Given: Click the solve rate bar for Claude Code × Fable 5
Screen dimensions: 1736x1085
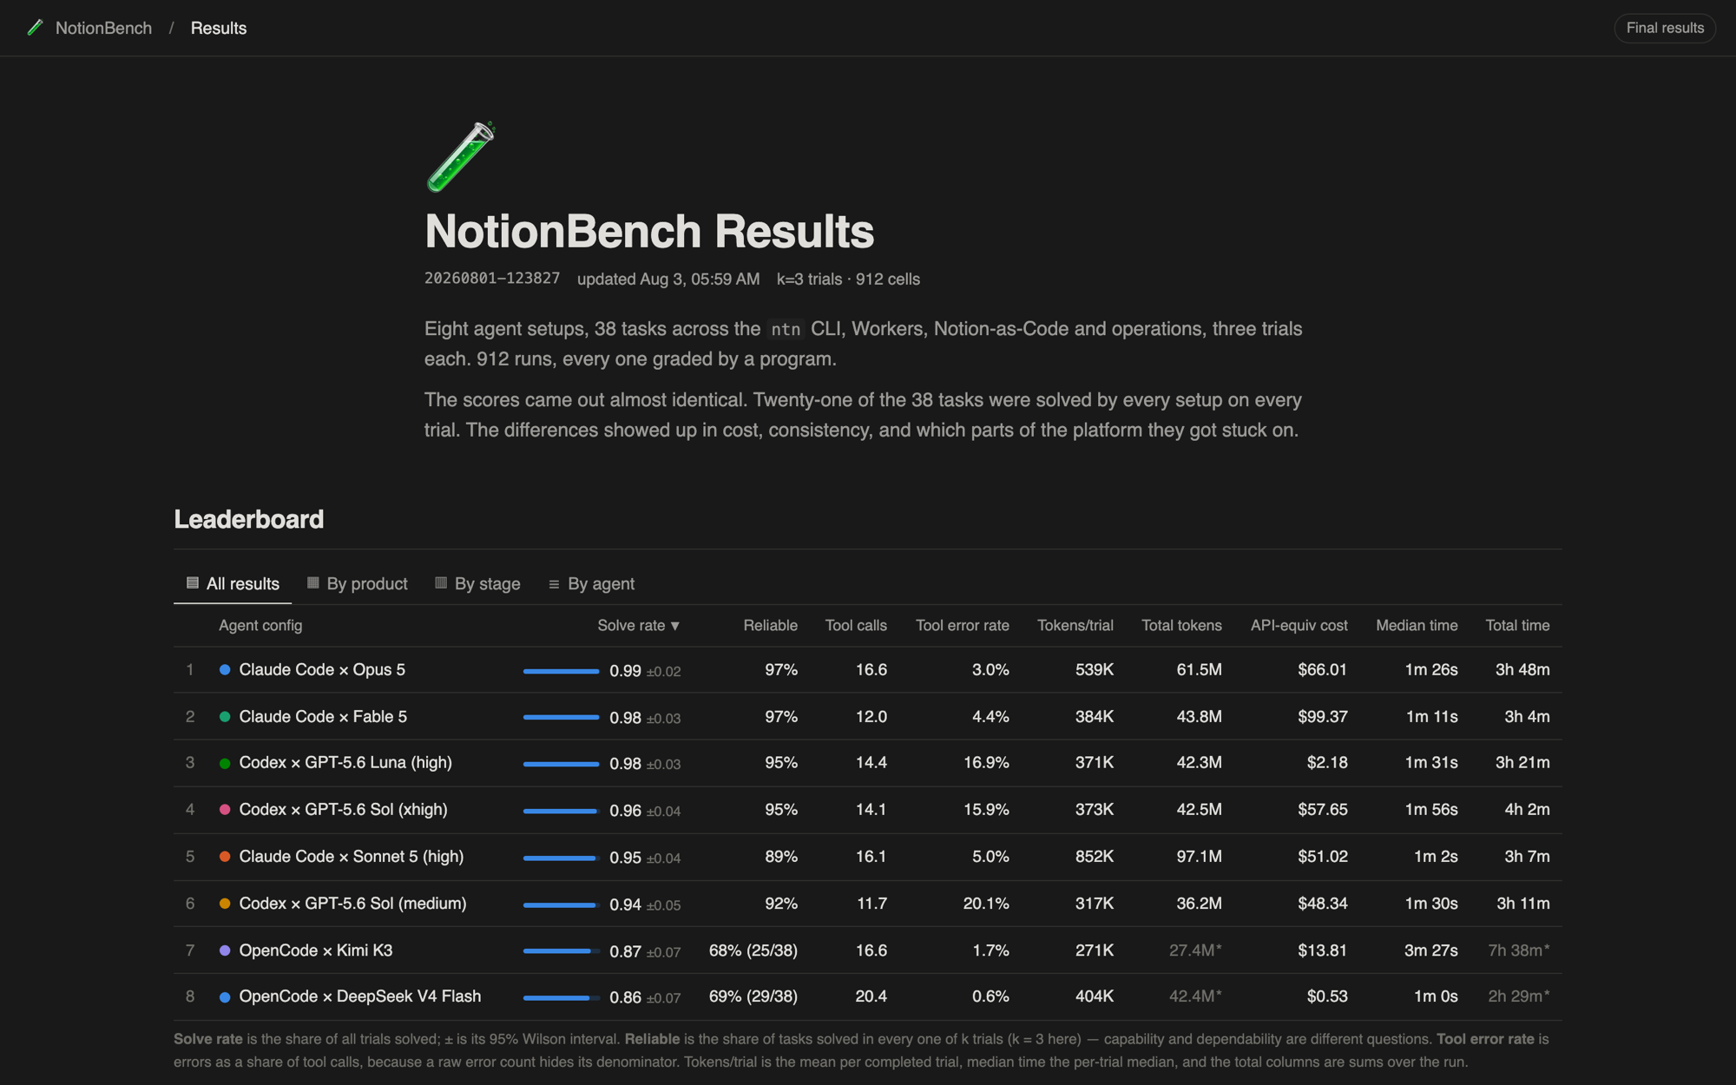Looking at the screenshot, I should pos(561,717).
